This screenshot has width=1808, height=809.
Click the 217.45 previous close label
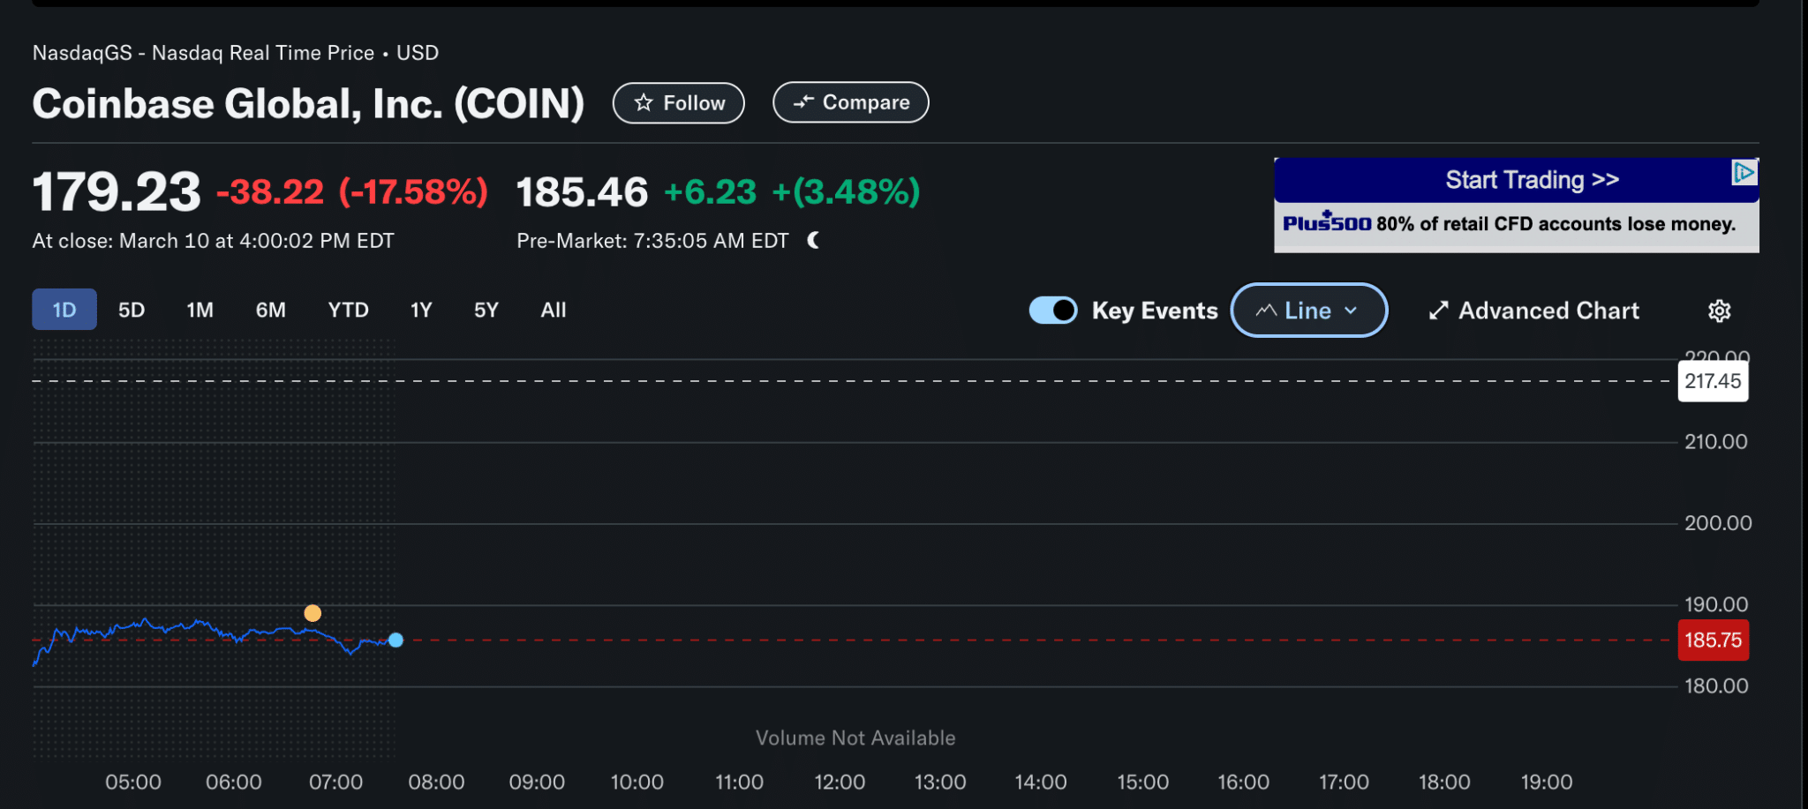(1713, 381)
